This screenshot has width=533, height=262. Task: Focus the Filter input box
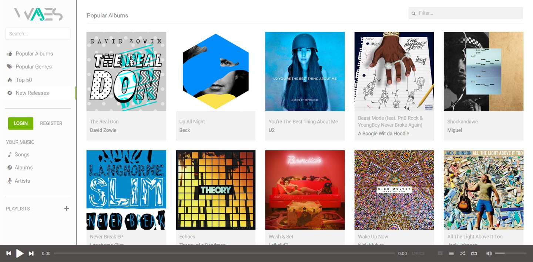pyautogui.click(x=466, y=13)
